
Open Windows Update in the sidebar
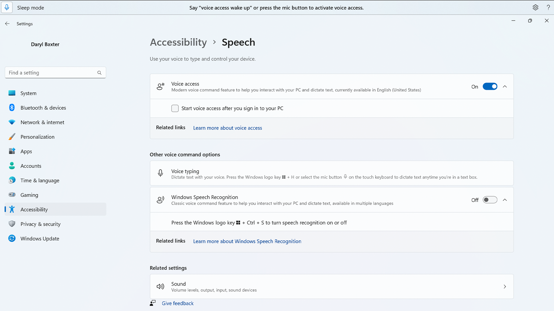[55, 238]
